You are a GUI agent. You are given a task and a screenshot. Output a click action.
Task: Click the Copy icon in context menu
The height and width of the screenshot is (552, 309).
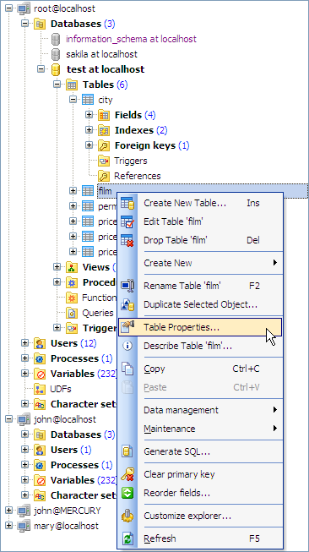(127, 369)
